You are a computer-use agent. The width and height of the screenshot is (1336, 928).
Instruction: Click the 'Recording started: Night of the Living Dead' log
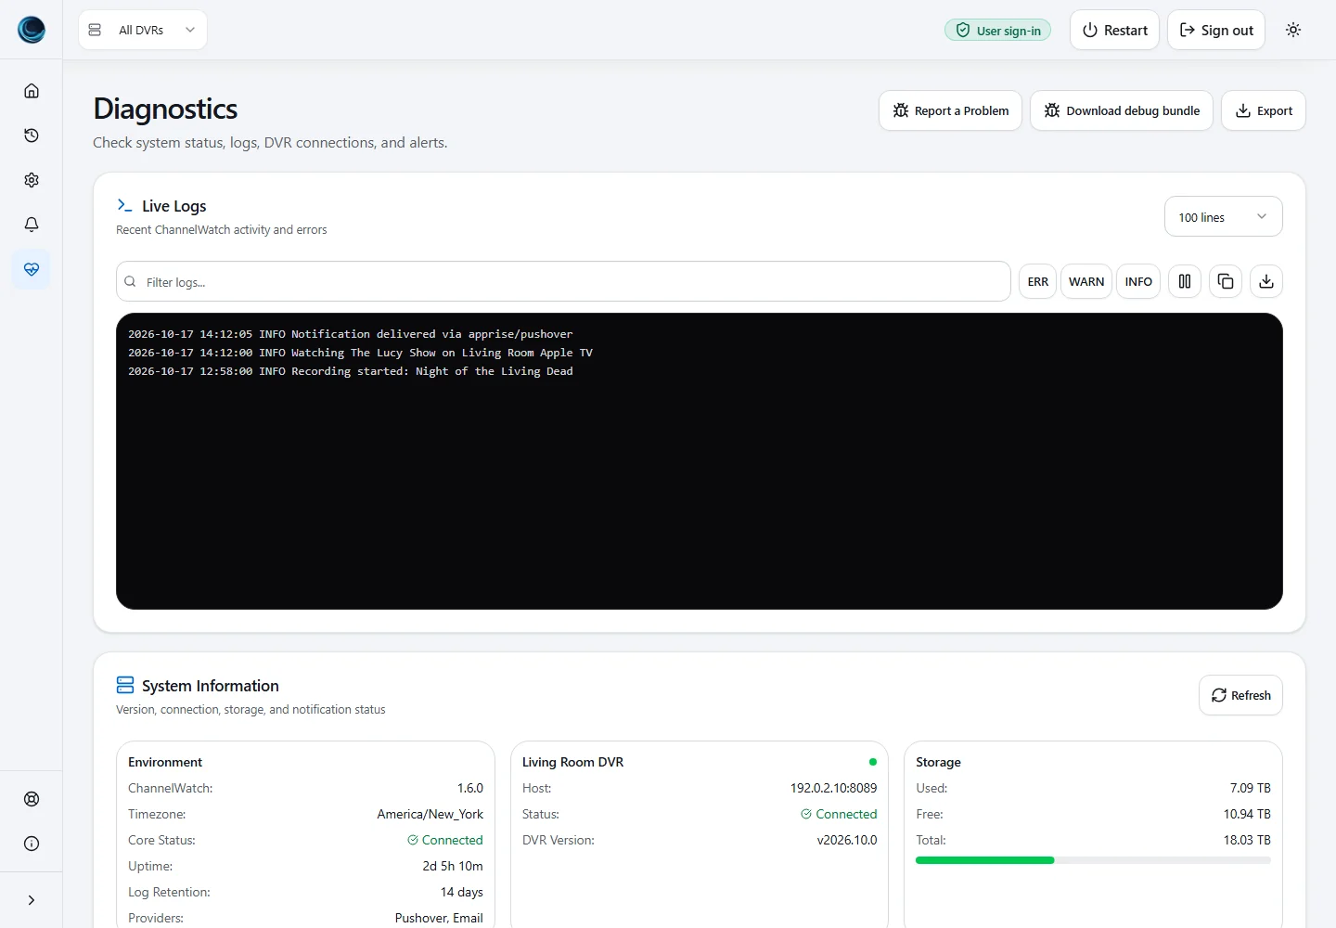point(351,371)
